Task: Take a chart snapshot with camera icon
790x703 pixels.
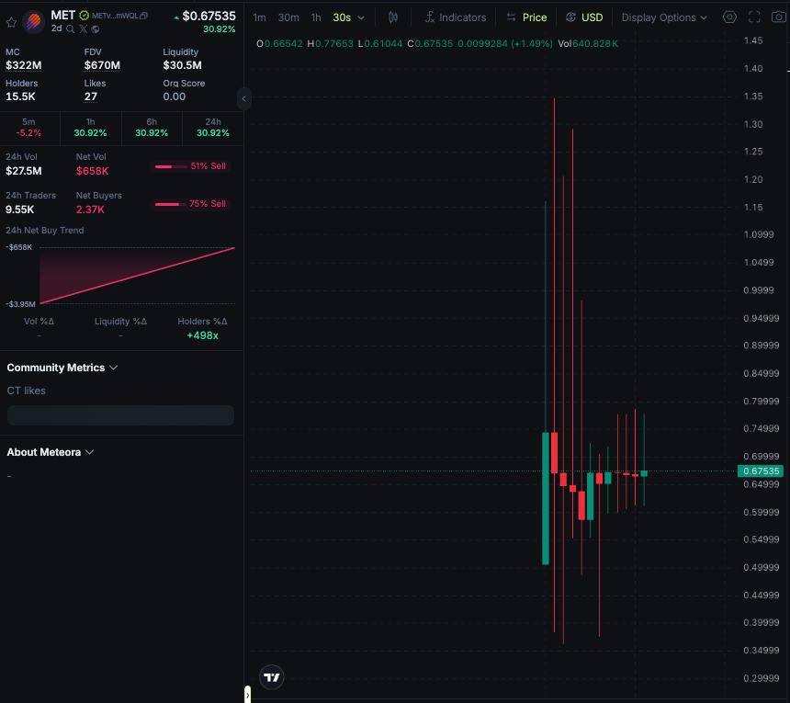Action: tap(779, 17)
